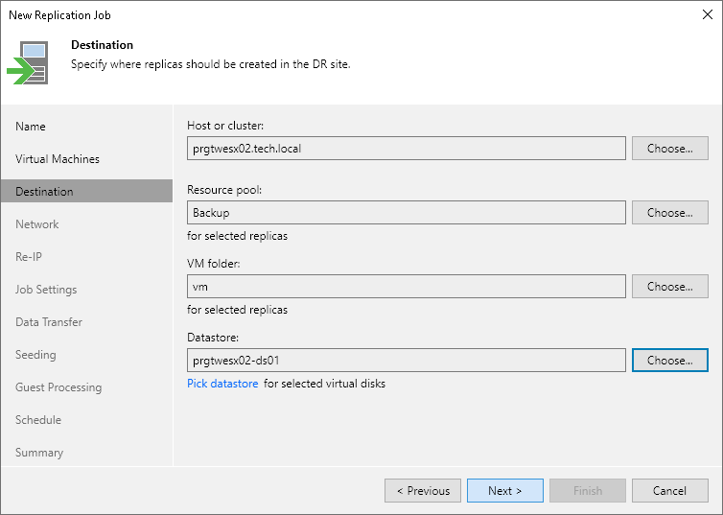The height and width of the screenshot is (515, 723).
Task: Open the Re-IP step
Action: click(29, 257)
